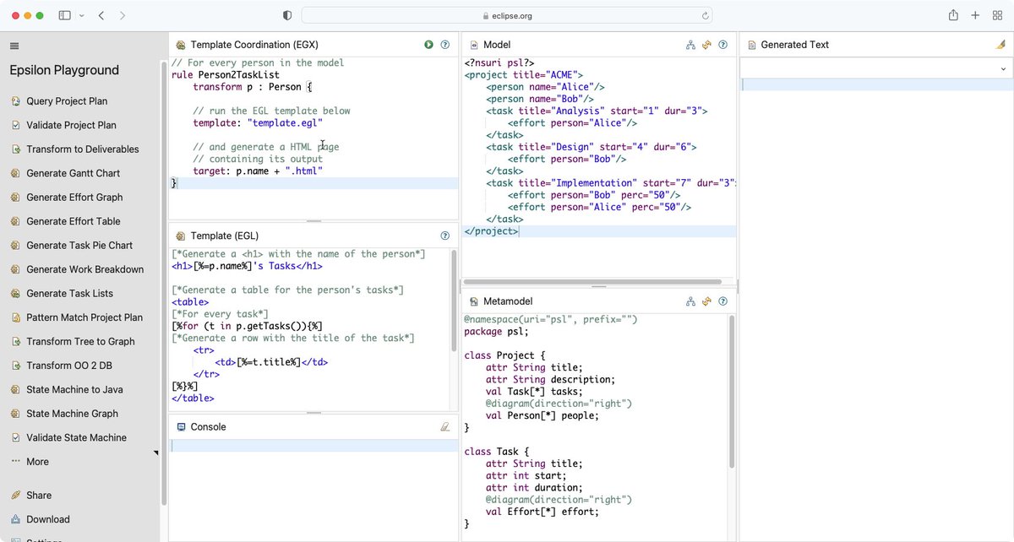Click into the Console output area
Viewport: 1014px width, 542px height.
click(x=313, y=490)
